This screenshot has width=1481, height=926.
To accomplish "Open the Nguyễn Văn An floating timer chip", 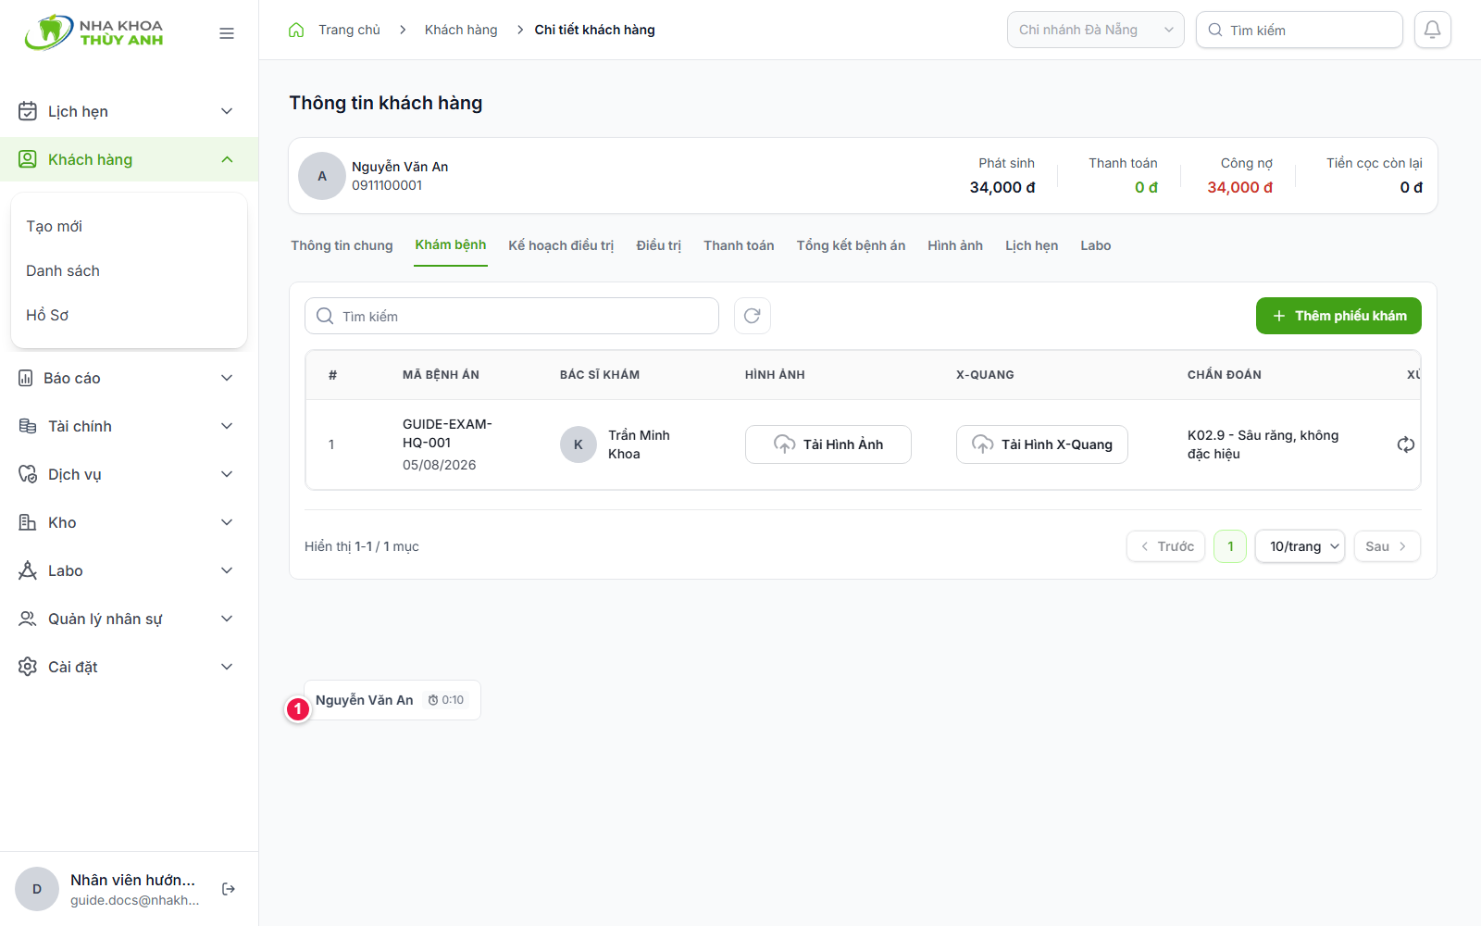I will (x=392, y=700).
